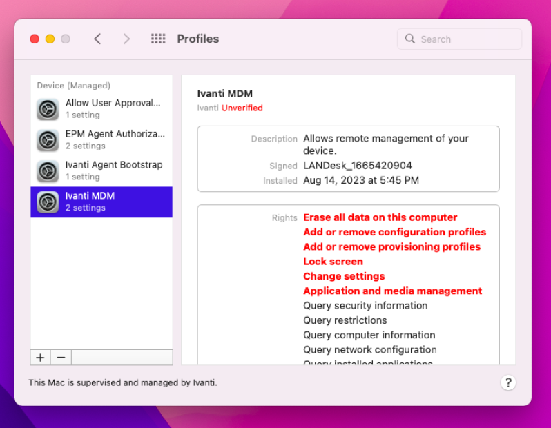The image size is (551, 428).
Task: Click the red Unverified status label
Action: click(242, 108)
